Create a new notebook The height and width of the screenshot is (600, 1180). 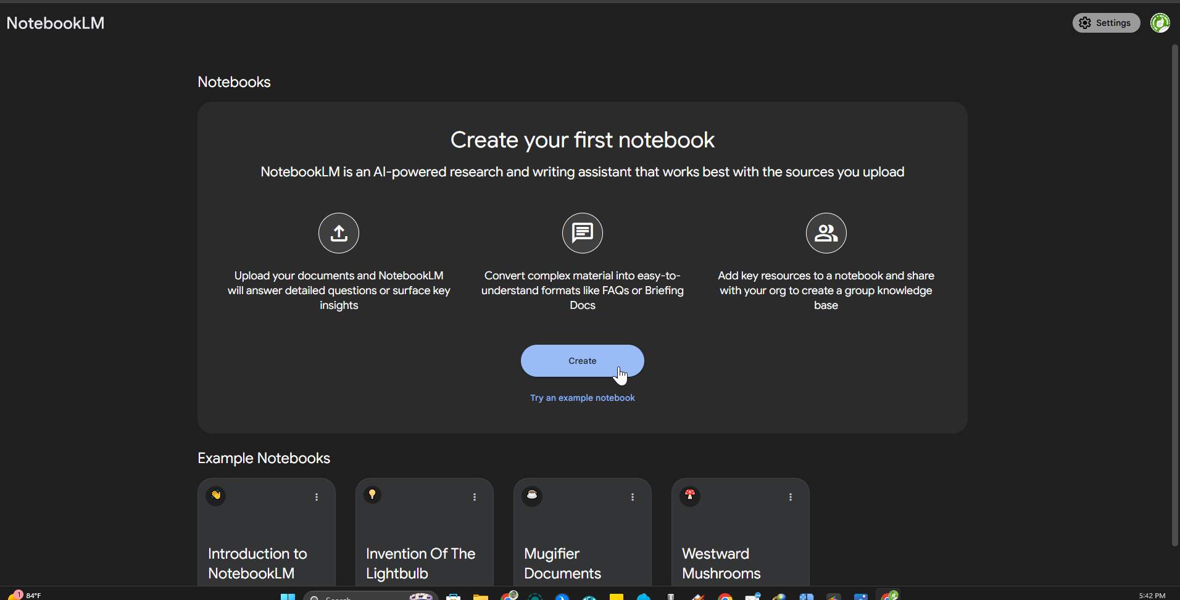[x=583, y=361]
